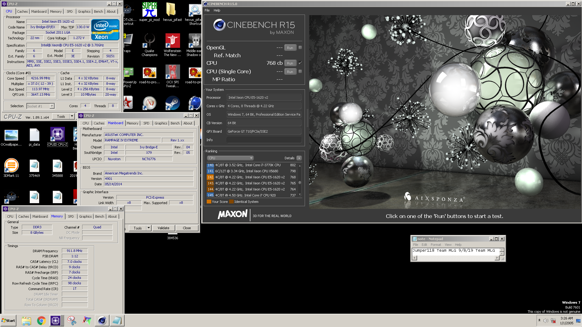Open super_pi_mod desktop icon
582x327 pixels.
149,12
